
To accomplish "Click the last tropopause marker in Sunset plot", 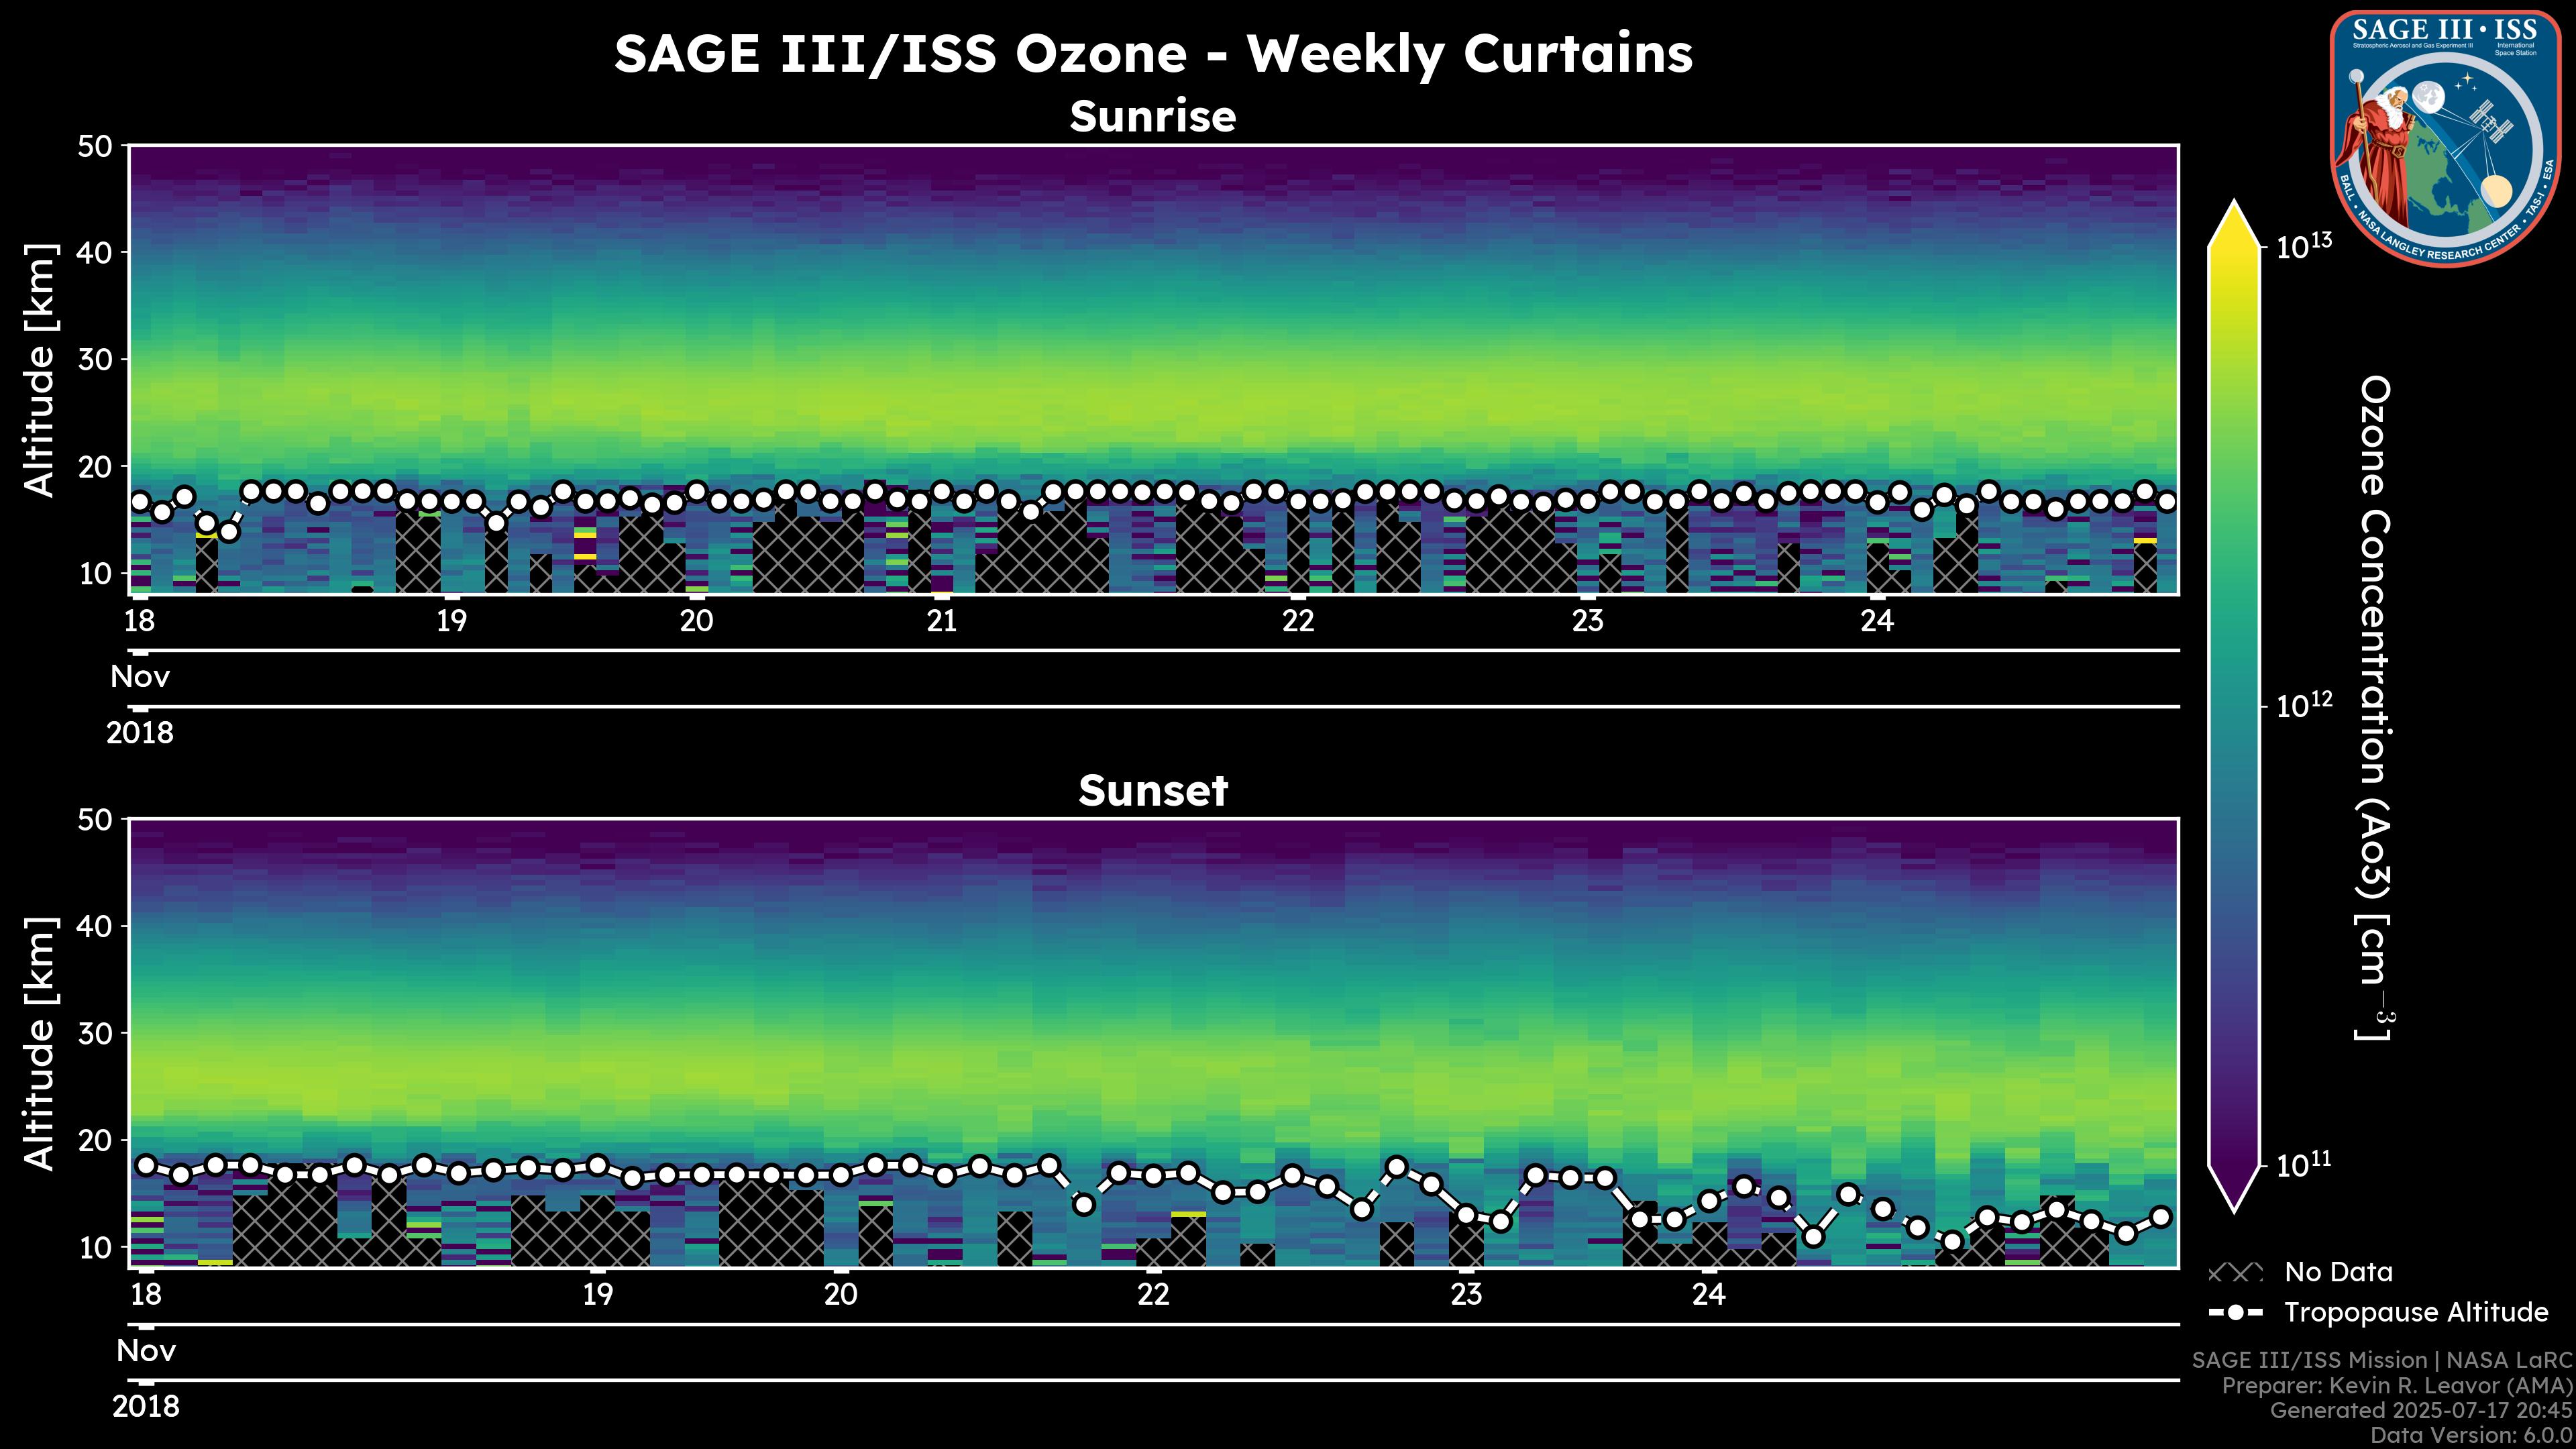I will point(2161,1217).
